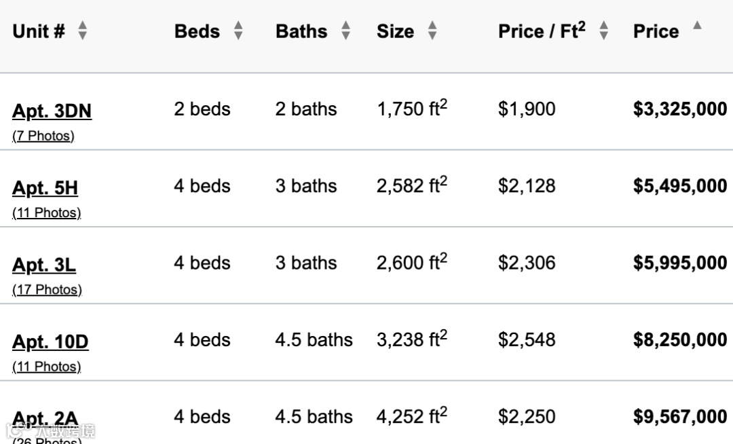
Task: Click the Baths column sort arrows
Action: [345, 31]
